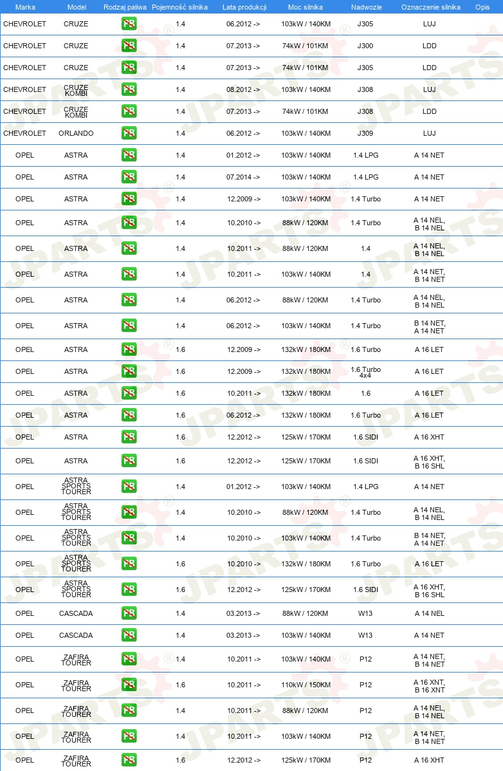
Task: Click 'B 14 NET, A 14 NET' in Astra row
Action: tap(429, 327)
